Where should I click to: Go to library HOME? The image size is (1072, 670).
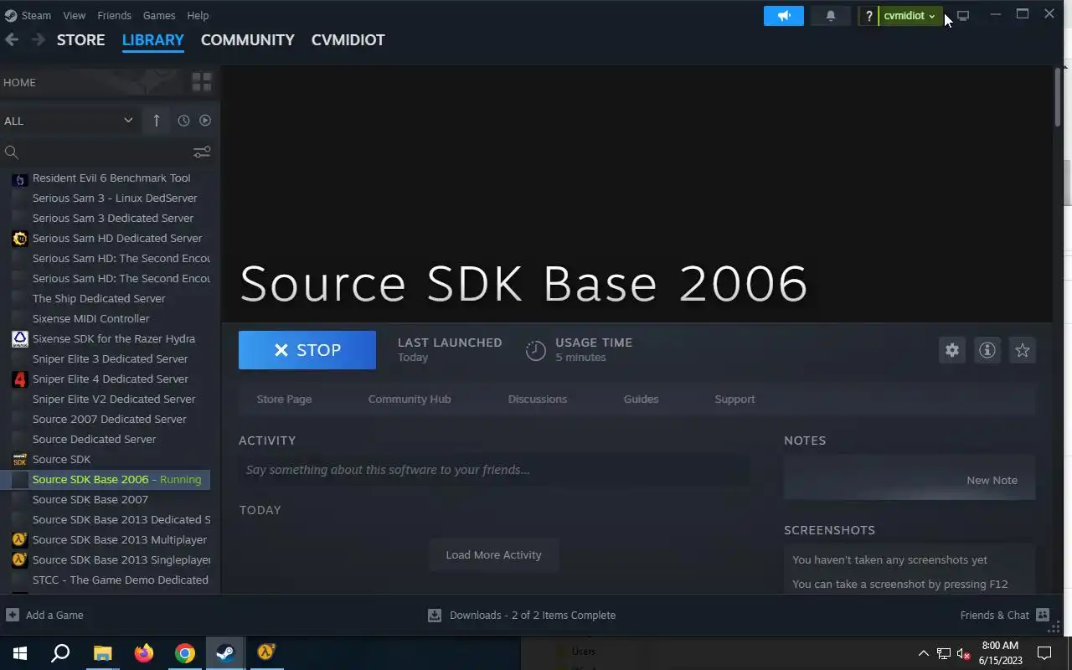[19, 82]
